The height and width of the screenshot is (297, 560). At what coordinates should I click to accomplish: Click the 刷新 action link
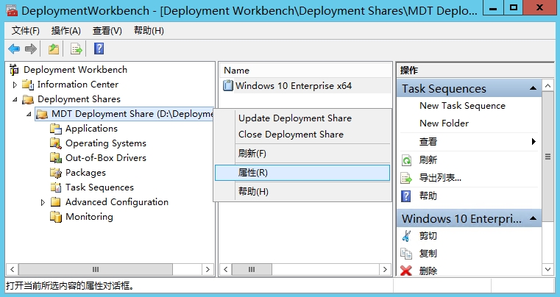[x=428, y=160]
